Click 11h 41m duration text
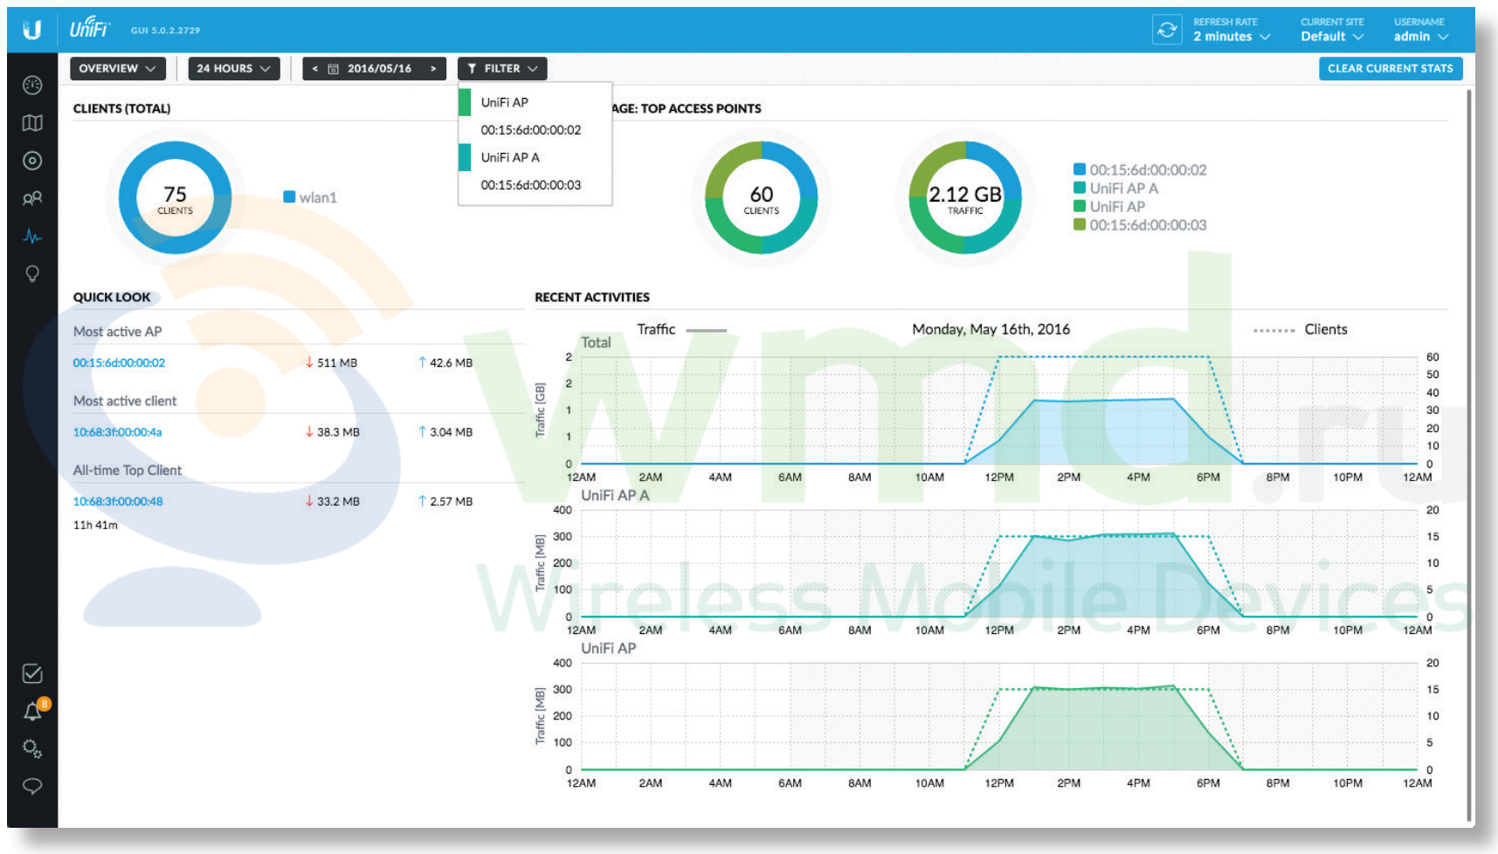This screenshot has height=854, width=1498. pos(95,525)
